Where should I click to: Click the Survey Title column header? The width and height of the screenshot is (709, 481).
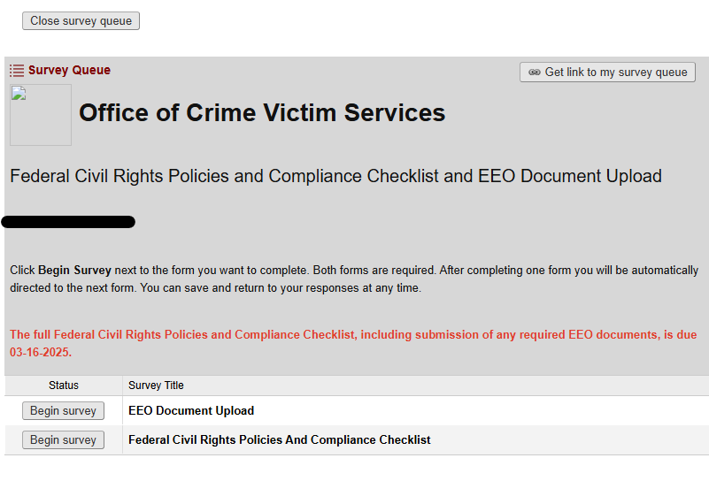[x=156, y=386]
